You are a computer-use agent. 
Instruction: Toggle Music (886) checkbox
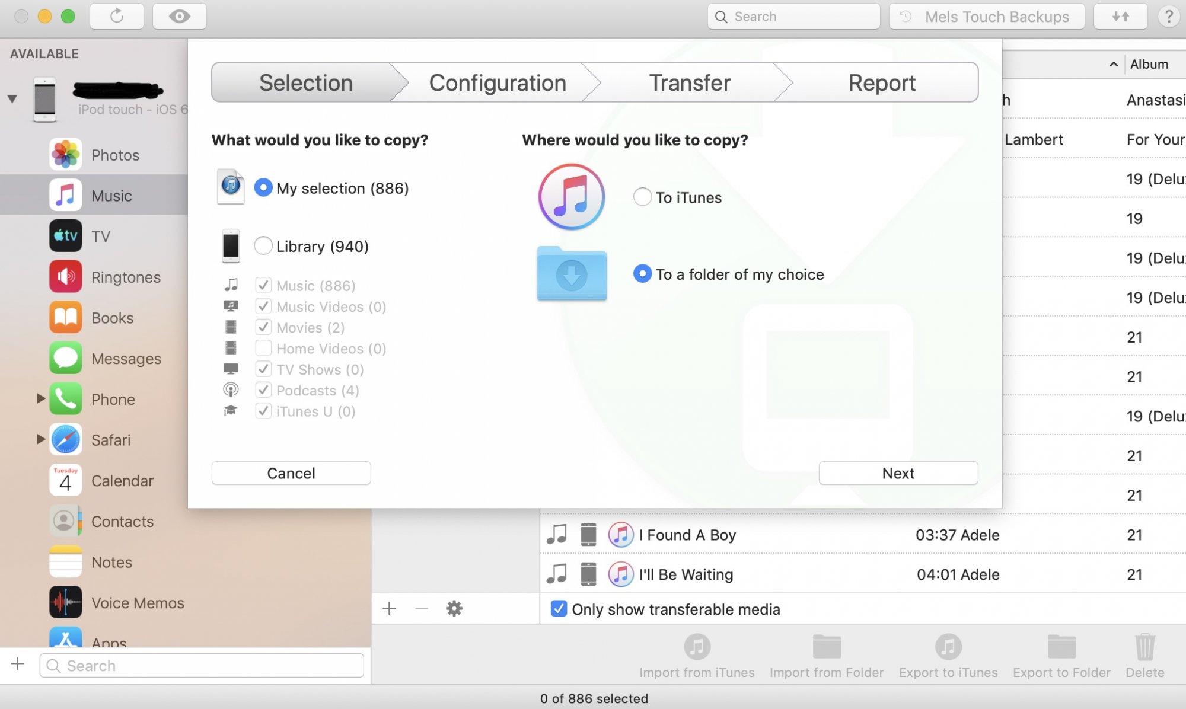[x=263, y=285]
